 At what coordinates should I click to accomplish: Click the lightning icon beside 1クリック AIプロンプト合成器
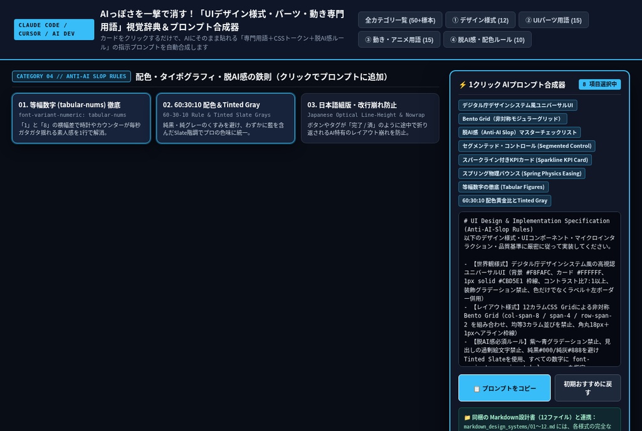[x=463, y=85]
